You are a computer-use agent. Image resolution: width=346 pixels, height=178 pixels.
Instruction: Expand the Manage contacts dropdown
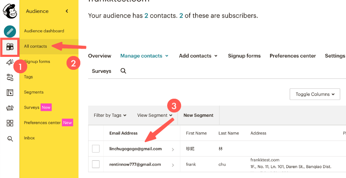coord(144,56)
